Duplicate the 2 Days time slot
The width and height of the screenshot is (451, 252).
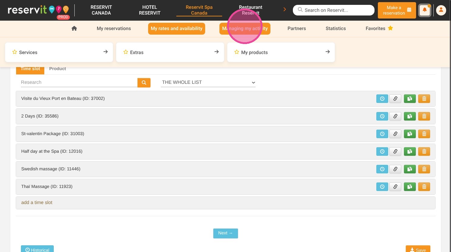click(x=410, y=116)
